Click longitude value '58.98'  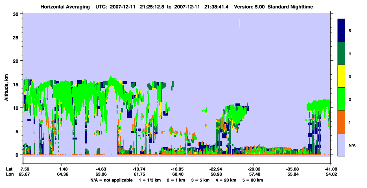[216, 174]
